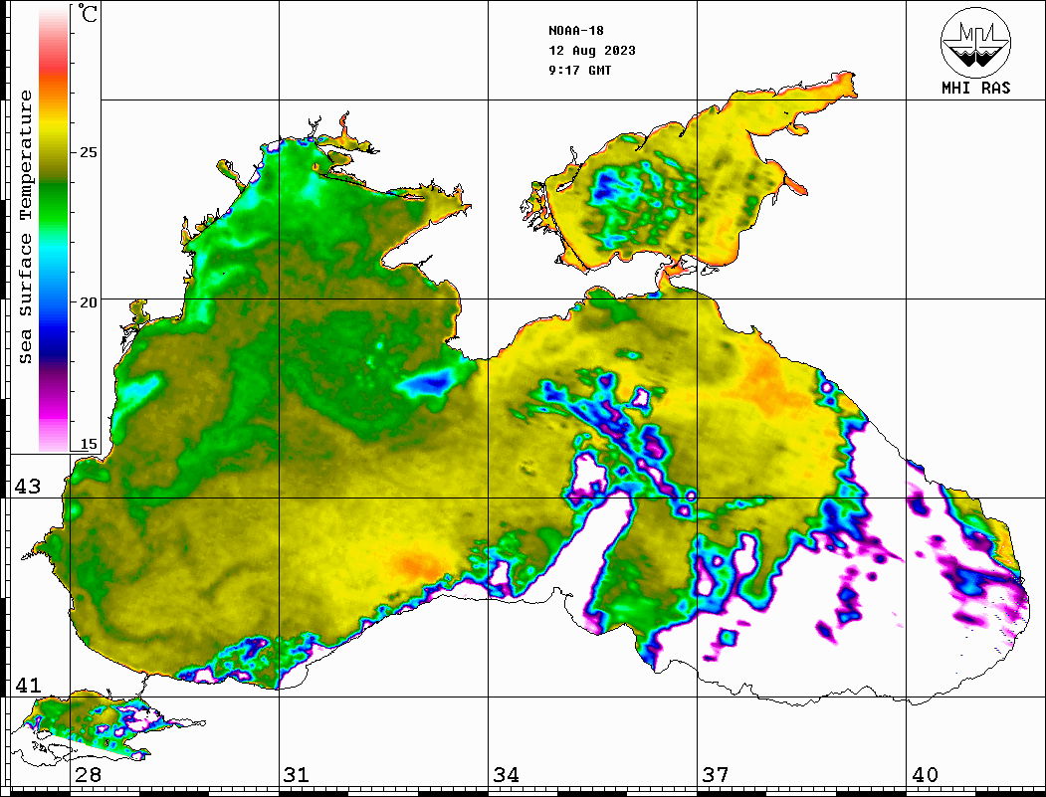
Task: Click the 'Sea Surface Temperature' vertical label
Action: pos(25,228)
